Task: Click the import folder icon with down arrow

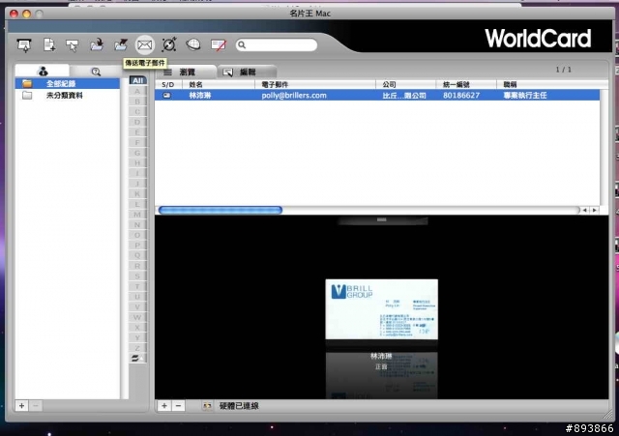Action: (x=97, y=44)
